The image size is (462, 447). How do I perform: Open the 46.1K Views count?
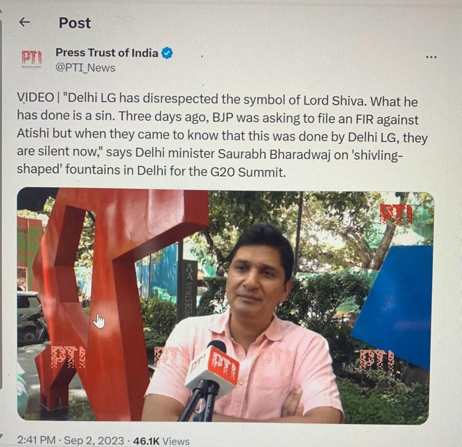click(x=161, y=441)
